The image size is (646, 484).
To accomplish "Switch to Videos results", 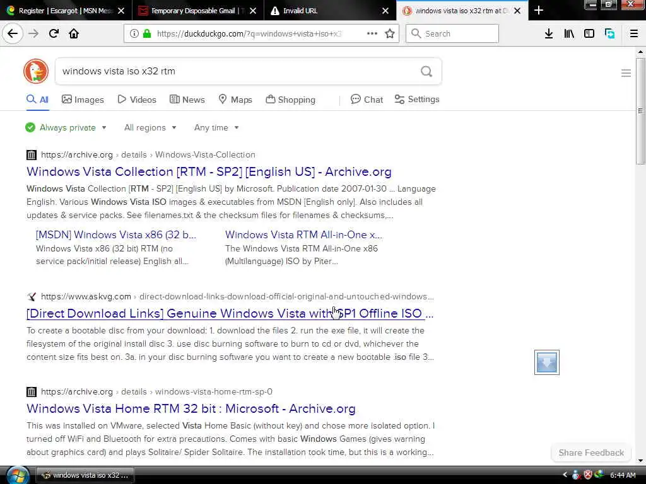I will [137, 100].
